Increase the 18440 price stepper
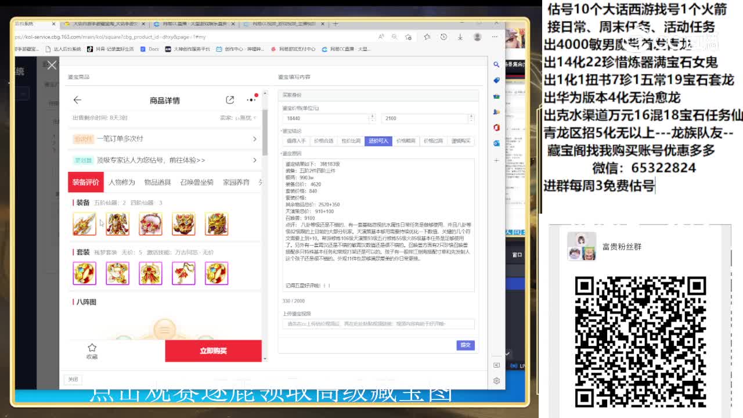Screen dimensions: 743x418 (x=371, y=116)
